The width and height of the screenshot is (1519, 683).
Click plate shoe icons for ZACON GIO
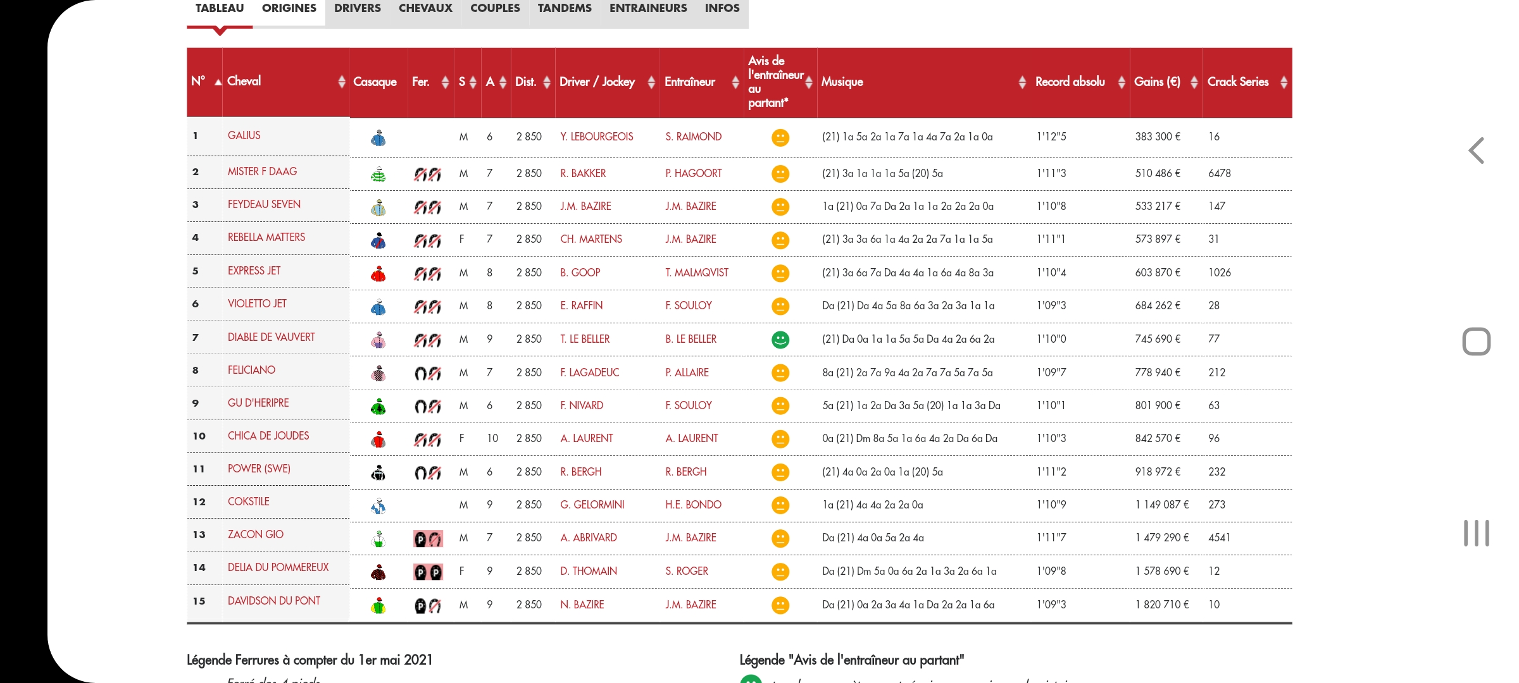(428, 539)
